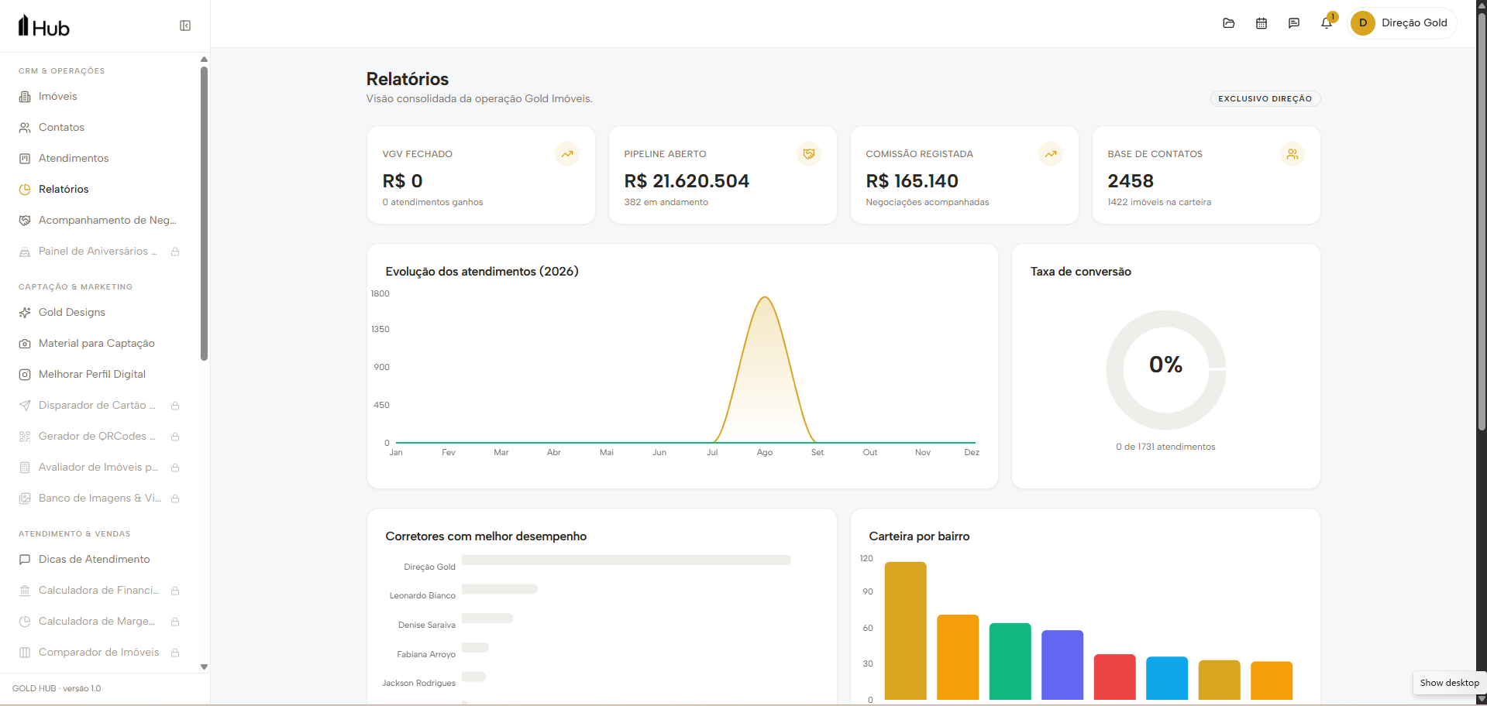Click the Melhorar Perfil Digital Instagram icon
1487x706 pixels.
pos(25,375)
